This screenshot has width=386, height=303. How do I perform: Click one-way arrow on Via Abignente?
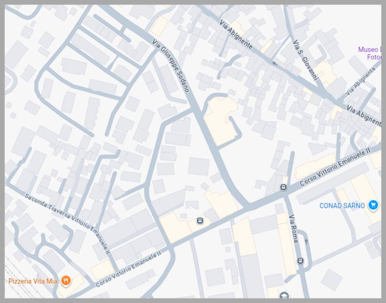pyautogui.click(x=274, y=64)
